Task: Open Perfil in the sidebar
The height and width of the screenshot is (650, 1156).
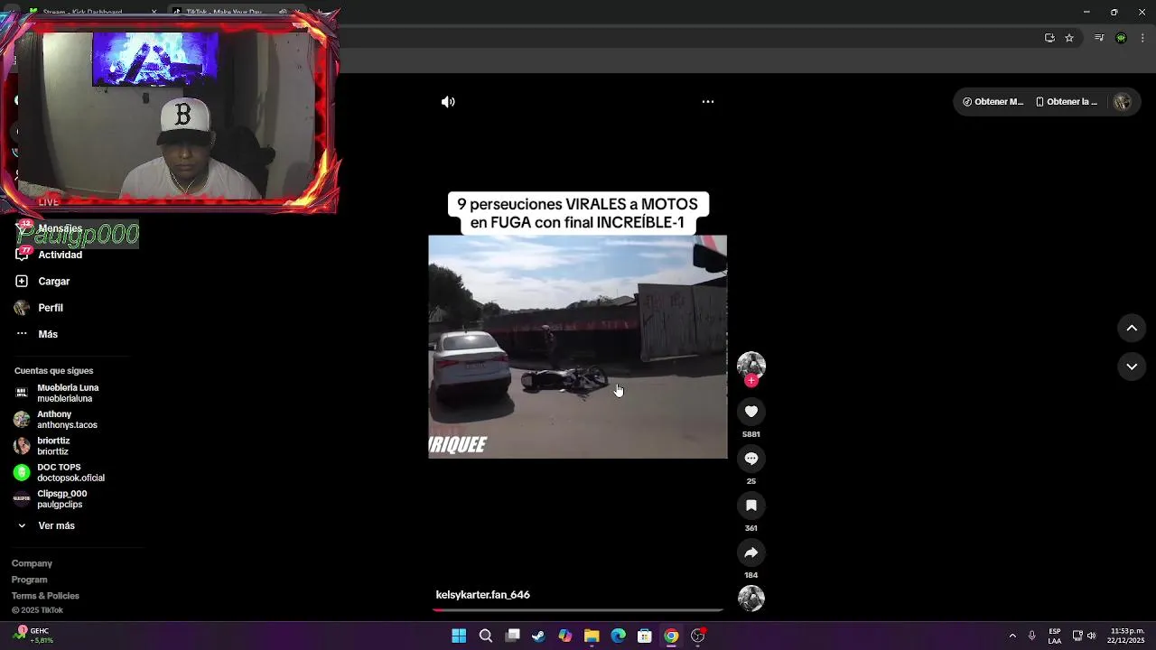Action: (51, 308)
